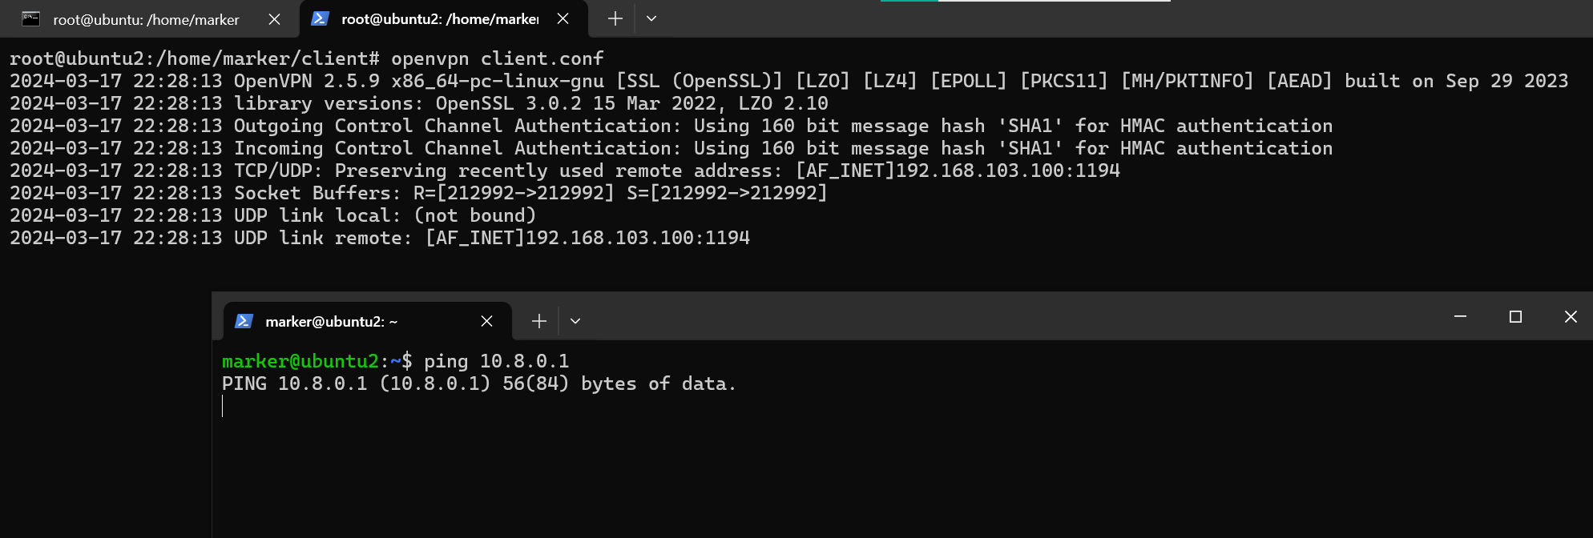Click the openvpn client.conf command line
The image size is (1593, 538).
pyautogui.click(x=497, y=58)
